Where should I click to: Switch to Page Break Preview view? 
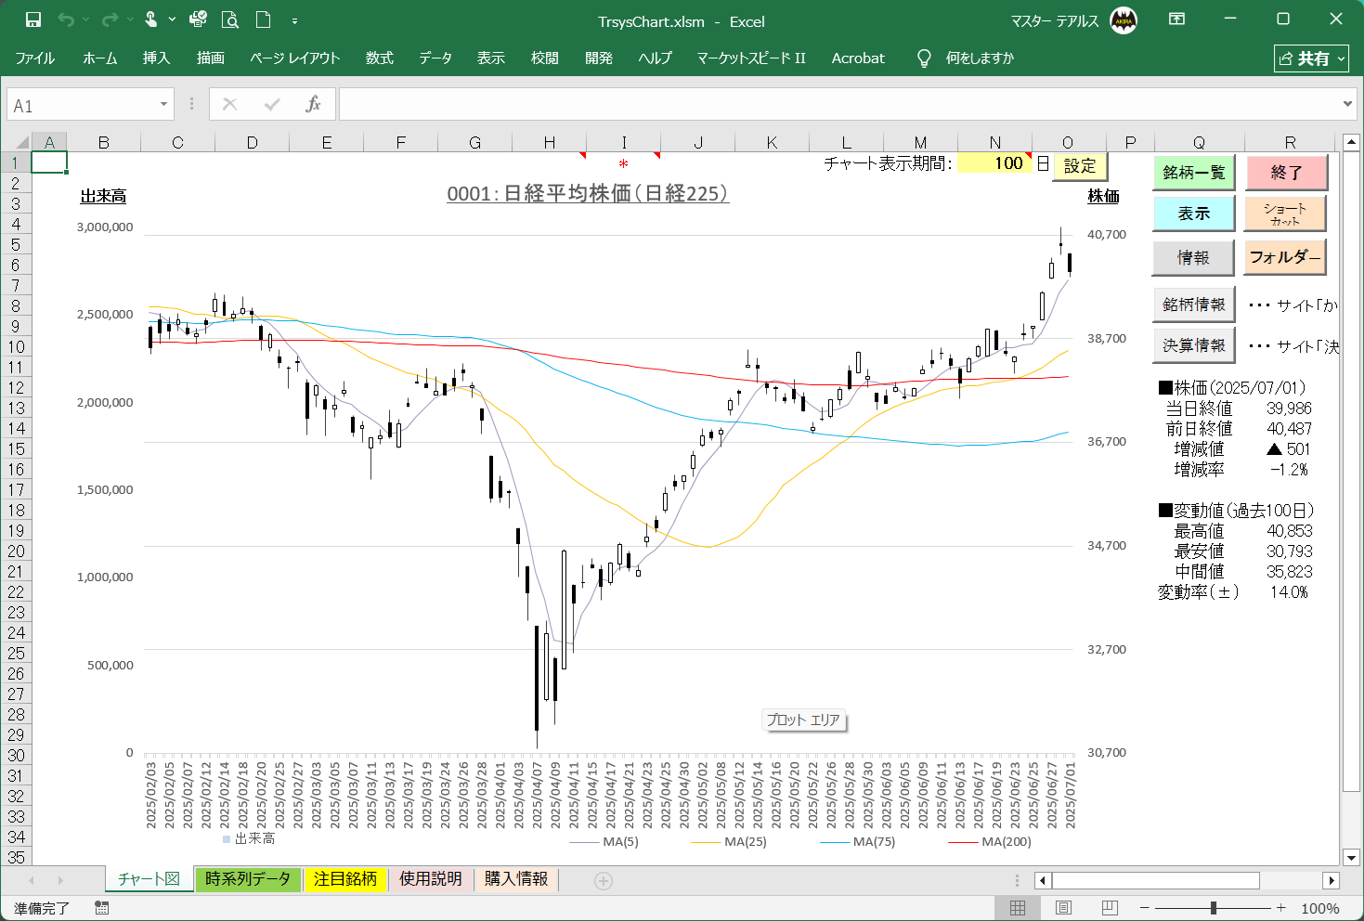click(x=1110, y=908)
